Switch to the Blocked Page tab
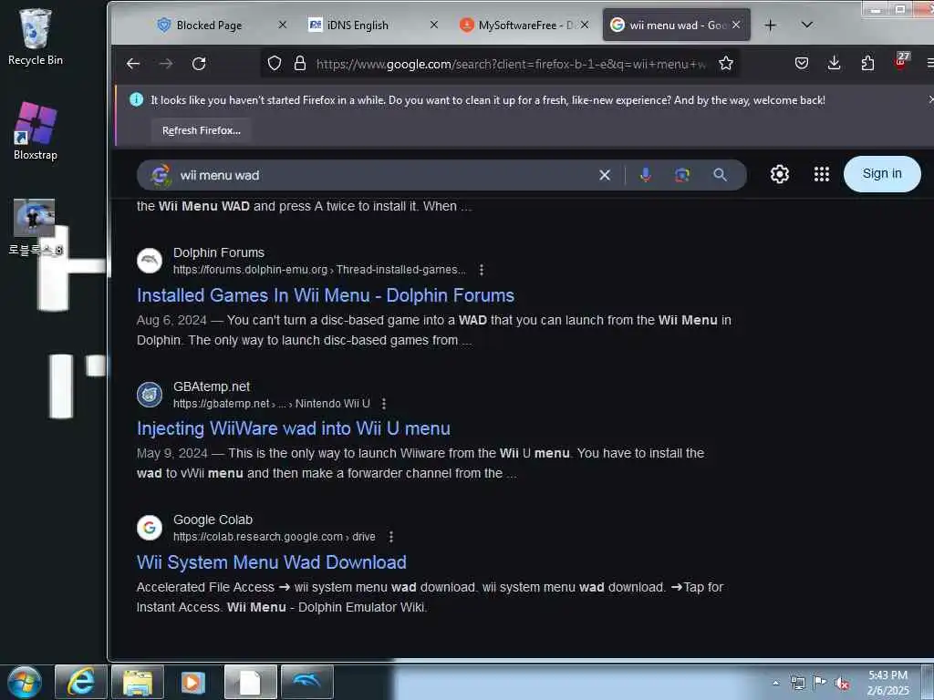Viewport: 934px width, 700px height. point(209,25)
